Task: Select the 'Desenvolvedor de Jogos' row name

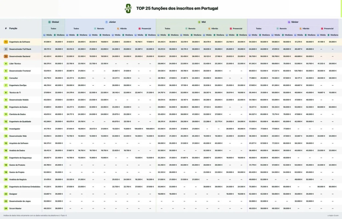Action: click(x=20, y=201)
